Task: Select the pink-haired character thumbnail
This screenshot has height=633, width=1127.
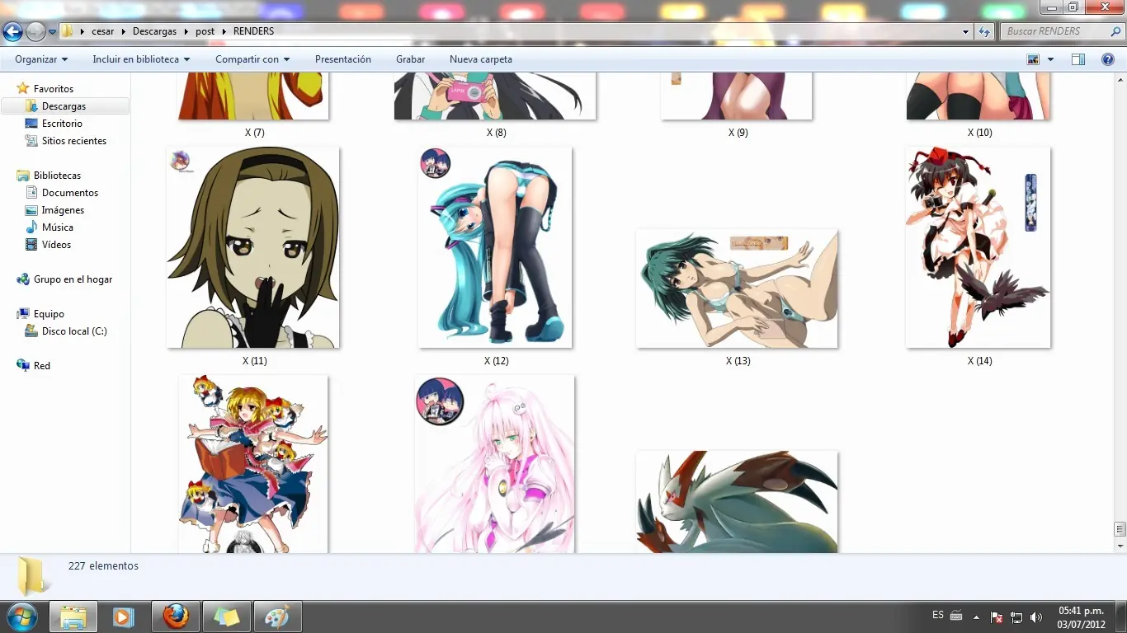Action: [495, 464]
